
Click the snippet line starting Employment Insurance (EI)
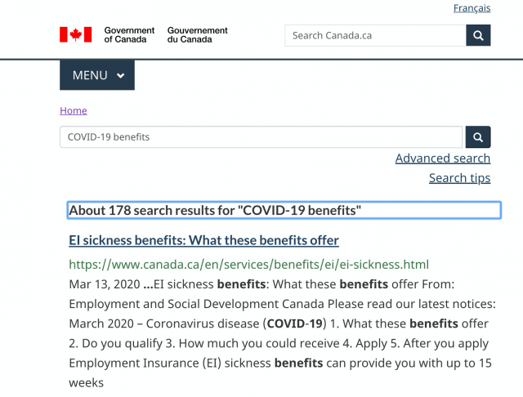280,363
